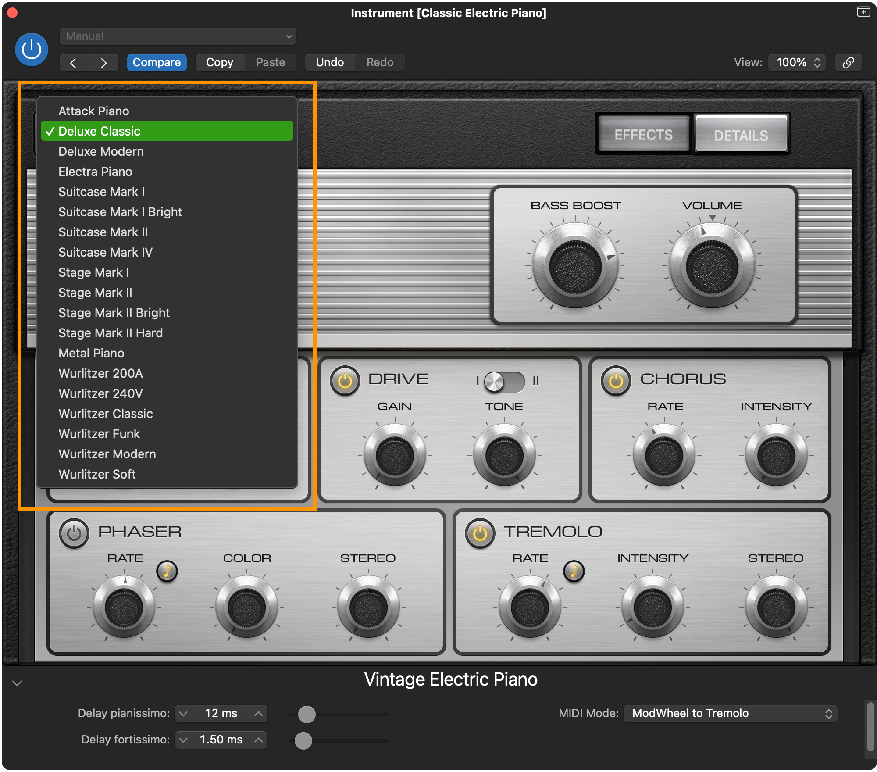This screenshot has height=772, width=877.
Task: Switch to the EFFECTS tab
Action: (x=643, y=135)
